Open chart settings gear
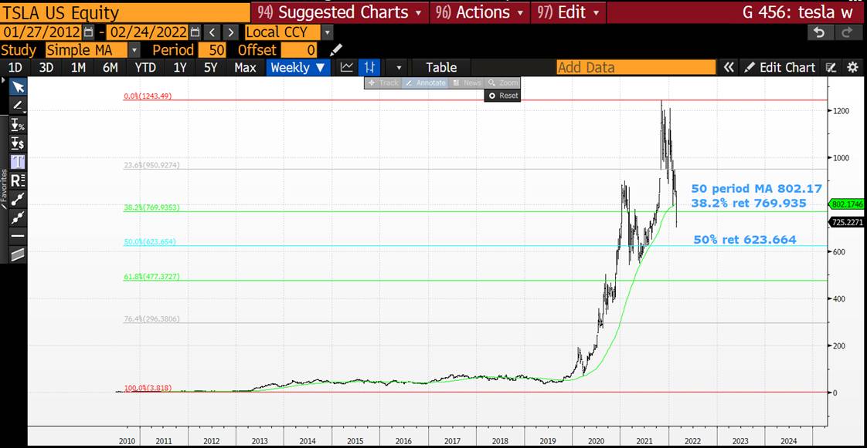This screenshot has width=867, height=448. point(852,67)
